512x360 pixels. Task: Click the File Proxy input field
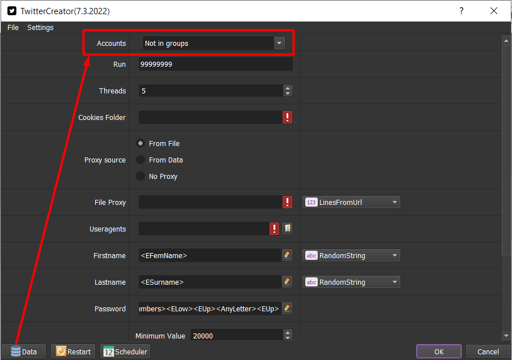tap(211, 202)
